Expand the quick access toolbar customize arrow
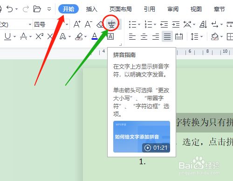 49,9
